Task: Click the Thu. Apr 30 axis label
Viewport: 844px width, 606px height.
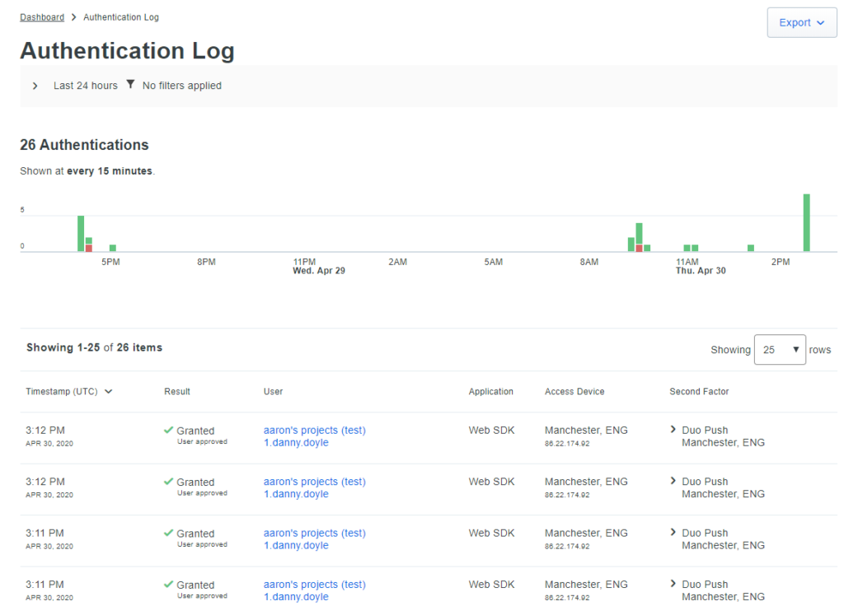Action: (x=701, y=270)
